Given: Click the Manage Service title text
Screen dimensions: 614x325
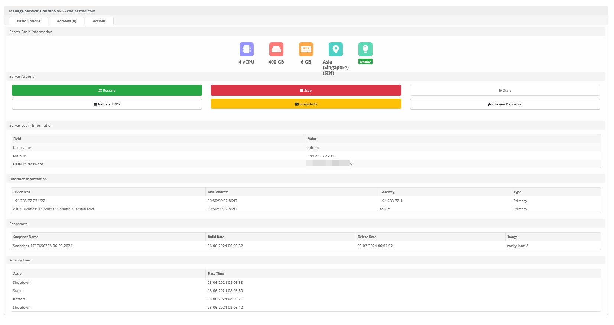Looking at the screenshot, I should tap(52, 11).
